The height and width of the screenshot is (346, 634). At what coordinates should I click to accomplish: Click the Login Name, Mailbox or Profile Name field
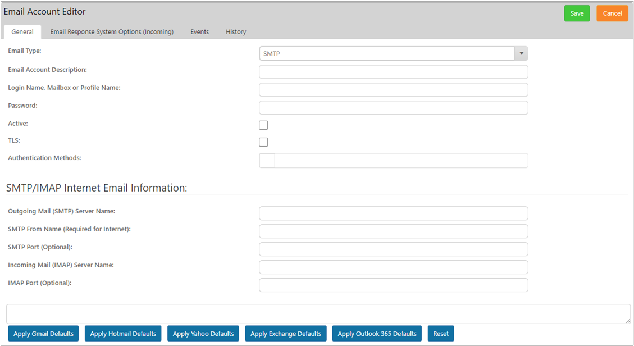click(x=394, y=90)
